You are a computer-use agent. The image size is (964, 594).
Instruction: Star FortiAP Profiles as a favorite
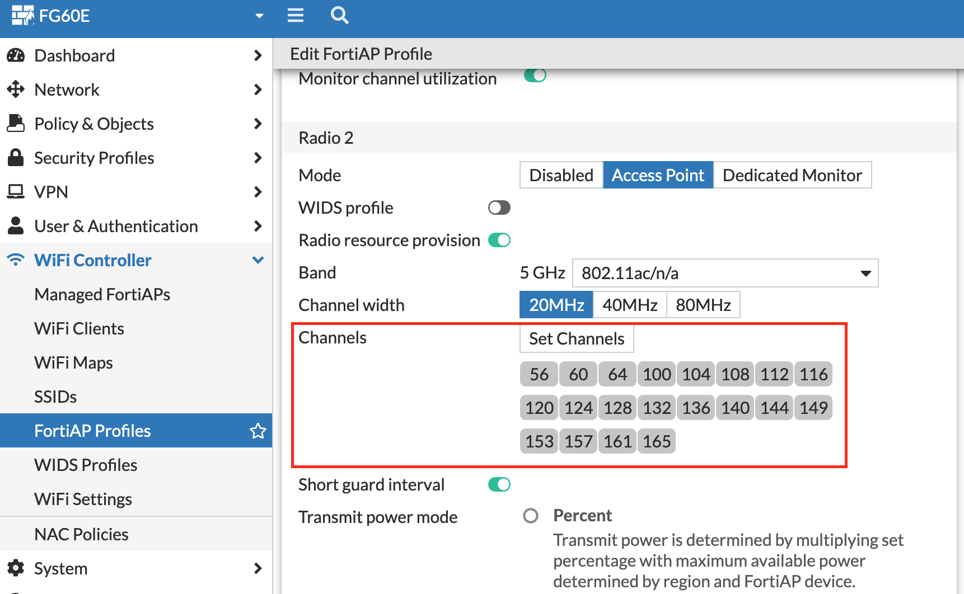(x=258, y=431)
